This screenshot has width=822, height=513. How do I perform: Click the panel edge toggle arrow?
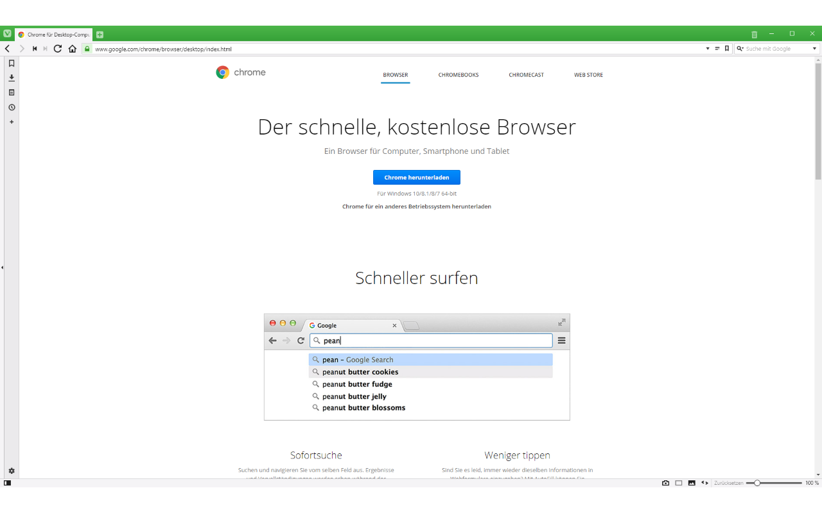pos(2,267)
